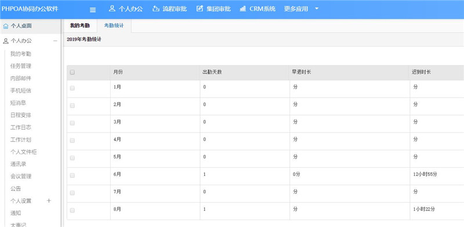The height and width of the screenshot is (227, 464).
Task: Click the user icon beside sidebar 个人办公
Action: click(x=6, y=41)
